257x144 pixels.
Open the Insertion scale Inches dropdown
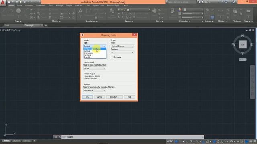coord(95,68)
